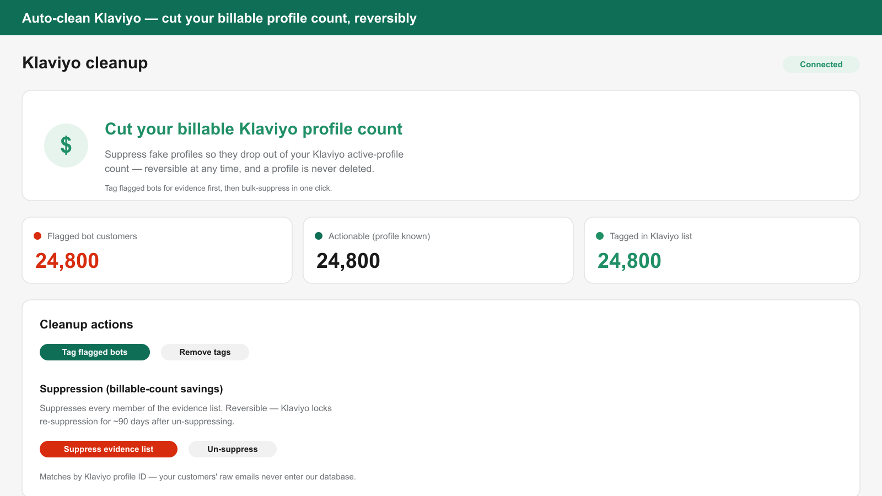Click the Connected status badge
882x496 pixels.
click(821, 64)
